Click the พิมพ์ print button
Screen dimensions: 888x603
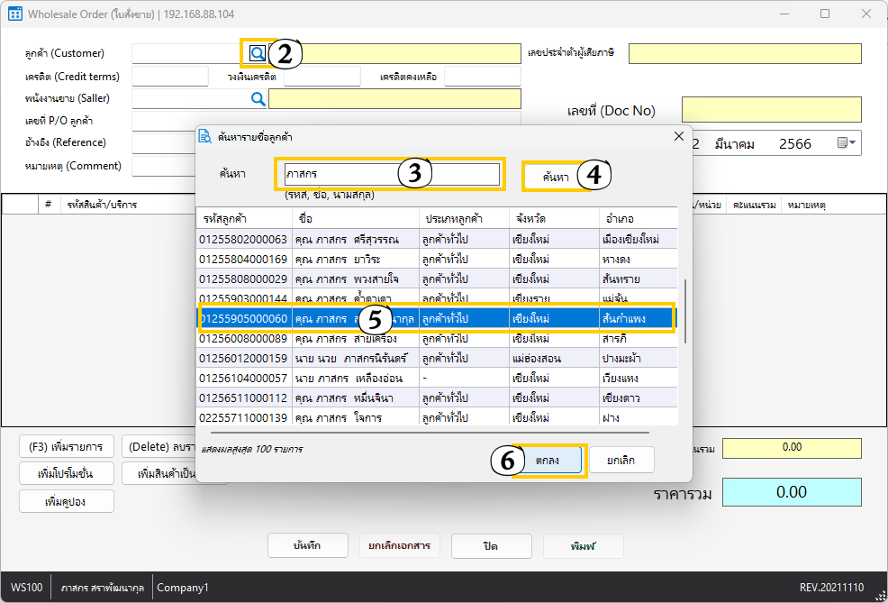click(584, 546)
